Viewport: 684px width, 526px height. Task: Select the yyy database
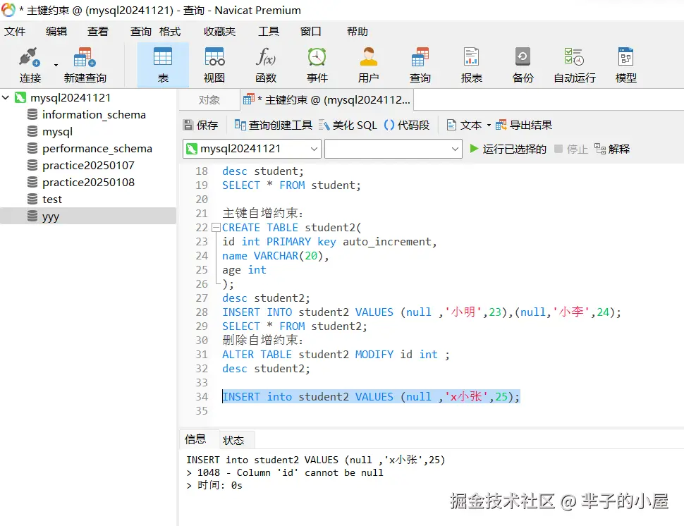coord(88,216)
